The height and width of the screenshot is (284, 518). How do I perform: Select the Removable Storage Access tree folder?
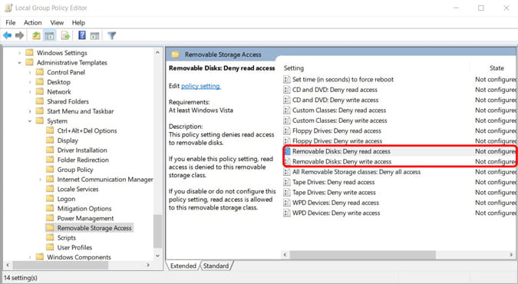point(94,228)
